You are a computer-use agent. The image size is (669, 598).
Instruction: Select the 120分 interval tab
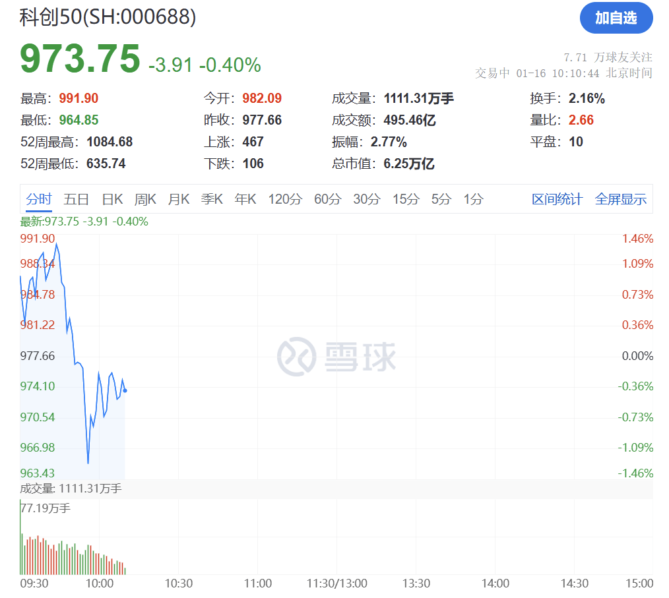284,198
